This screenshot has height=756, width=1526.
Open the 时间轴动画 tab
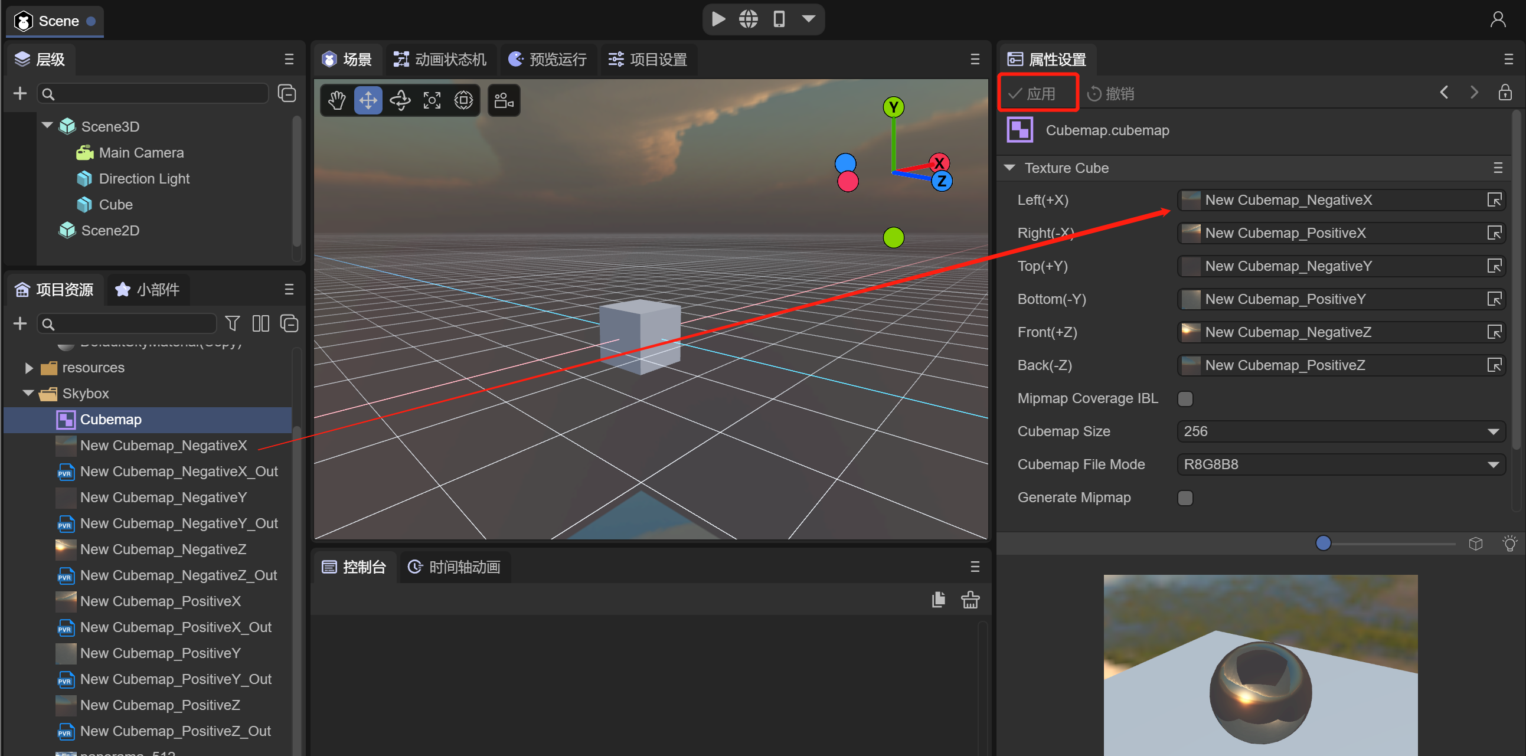(x=455, y=567)
